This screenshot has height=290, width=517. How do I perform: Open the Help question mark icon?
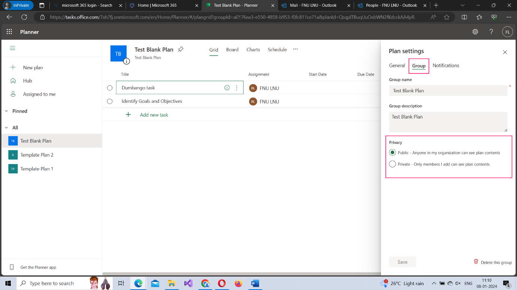coord(491,32)
